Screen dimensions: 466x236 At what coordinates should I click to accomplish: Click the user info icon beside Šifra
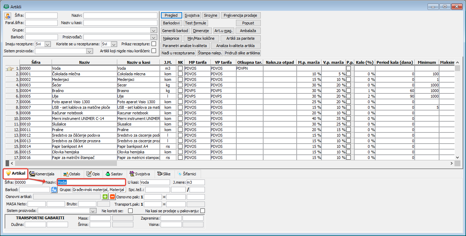click(8, 16)
